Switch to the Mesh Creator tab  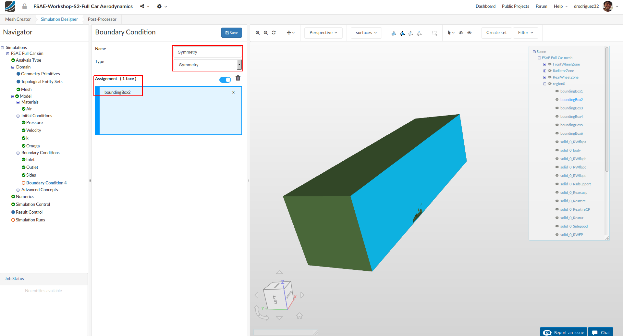pos(18,19)
